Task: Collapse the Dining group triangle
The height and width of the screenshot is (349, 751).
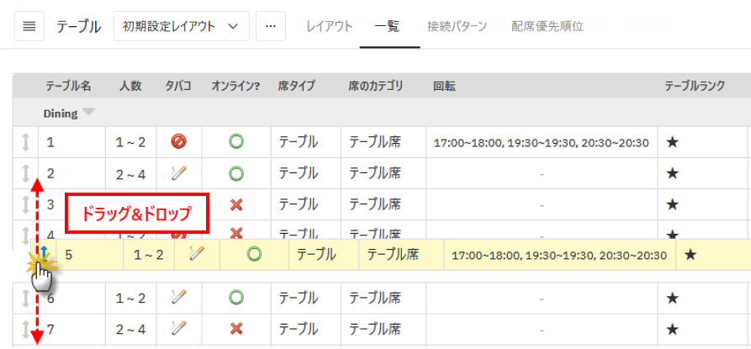Action: coord(89,113)
